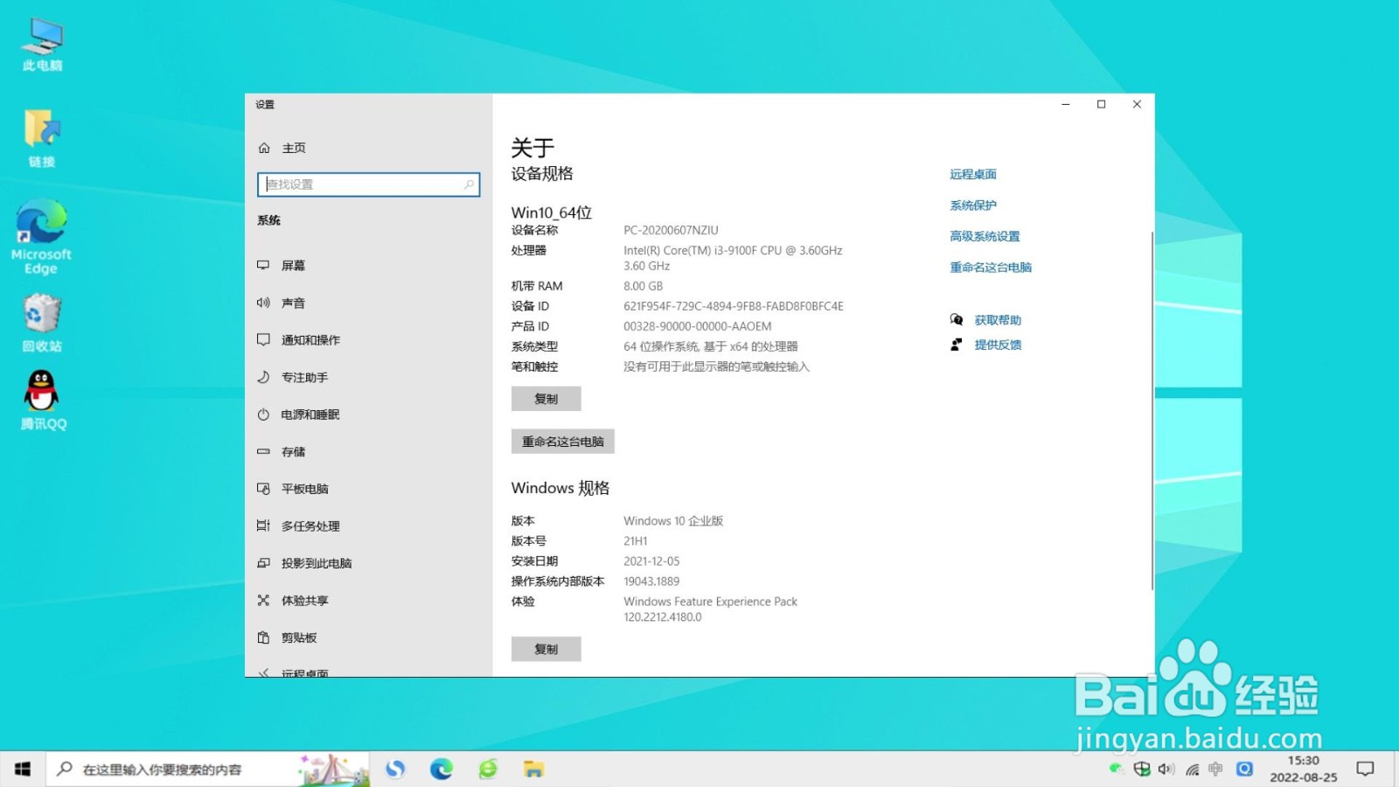Select 平板电脑 in Settings sidebar
1399x787 pixels.
(368, 489)
